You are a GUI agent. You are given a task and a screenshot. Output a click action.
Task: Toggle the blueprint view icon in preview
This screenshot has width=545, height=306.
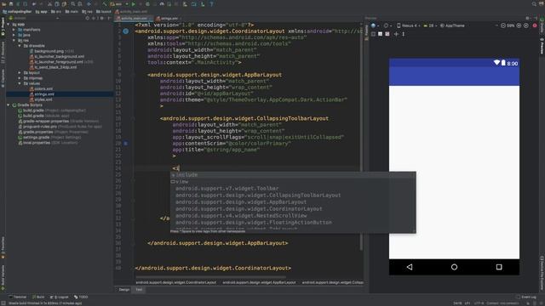[x=381, y=34]
